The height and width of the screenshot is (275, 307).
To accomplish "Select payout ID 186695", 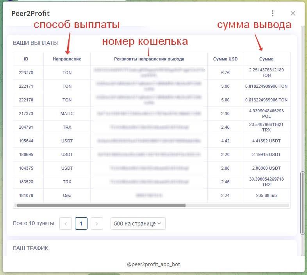I will click(26, 154).
